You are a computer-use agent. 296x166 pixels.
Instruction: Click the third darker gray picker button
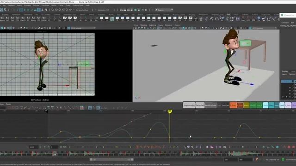[211, 106]
